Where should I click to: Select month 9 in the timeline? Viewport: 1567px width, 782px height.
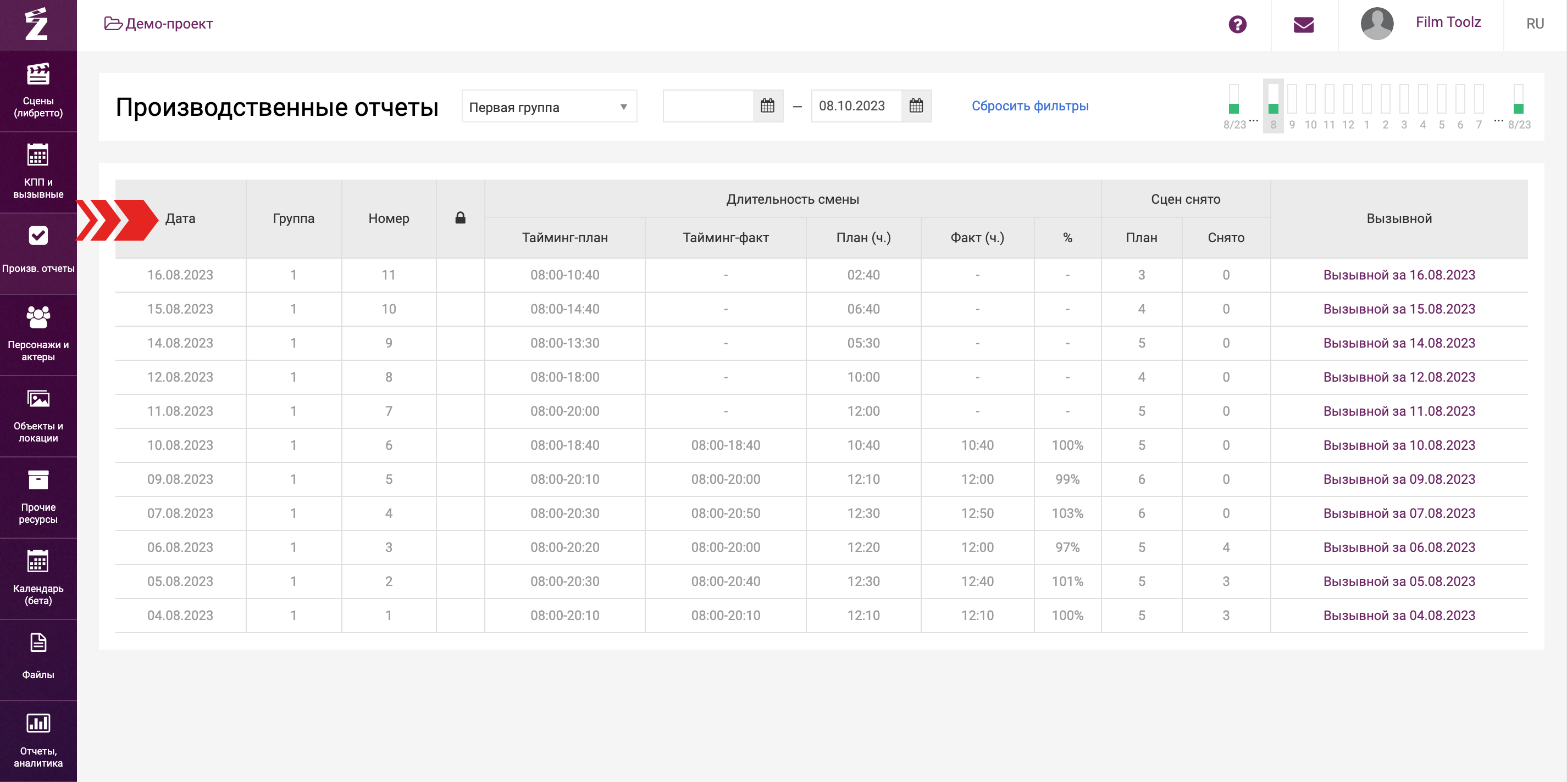point(1292,106)
